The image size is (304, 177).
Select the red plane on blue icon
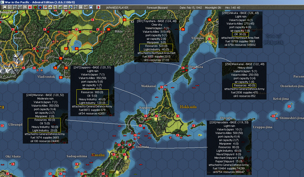pos(40,7)
